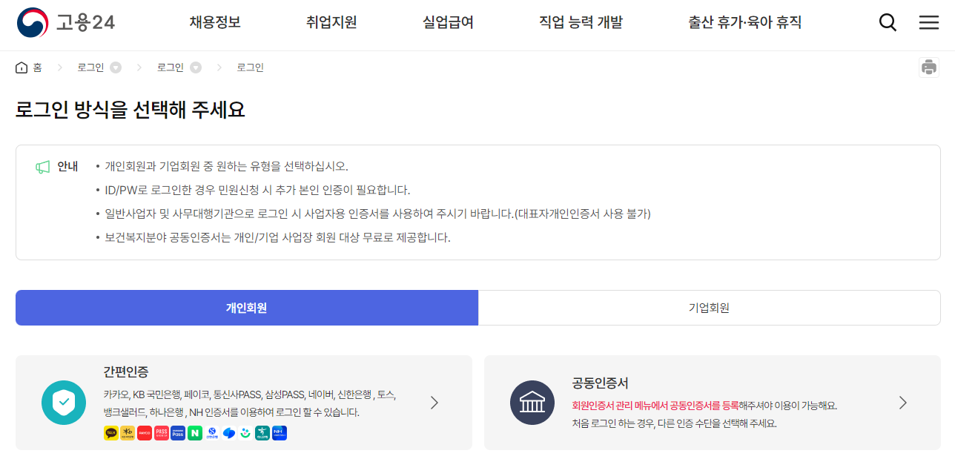This screenshot has height=459, width=955.
Task: Expand the first 로그인 breadcrumb dropdown
Action: coord(115,67)
